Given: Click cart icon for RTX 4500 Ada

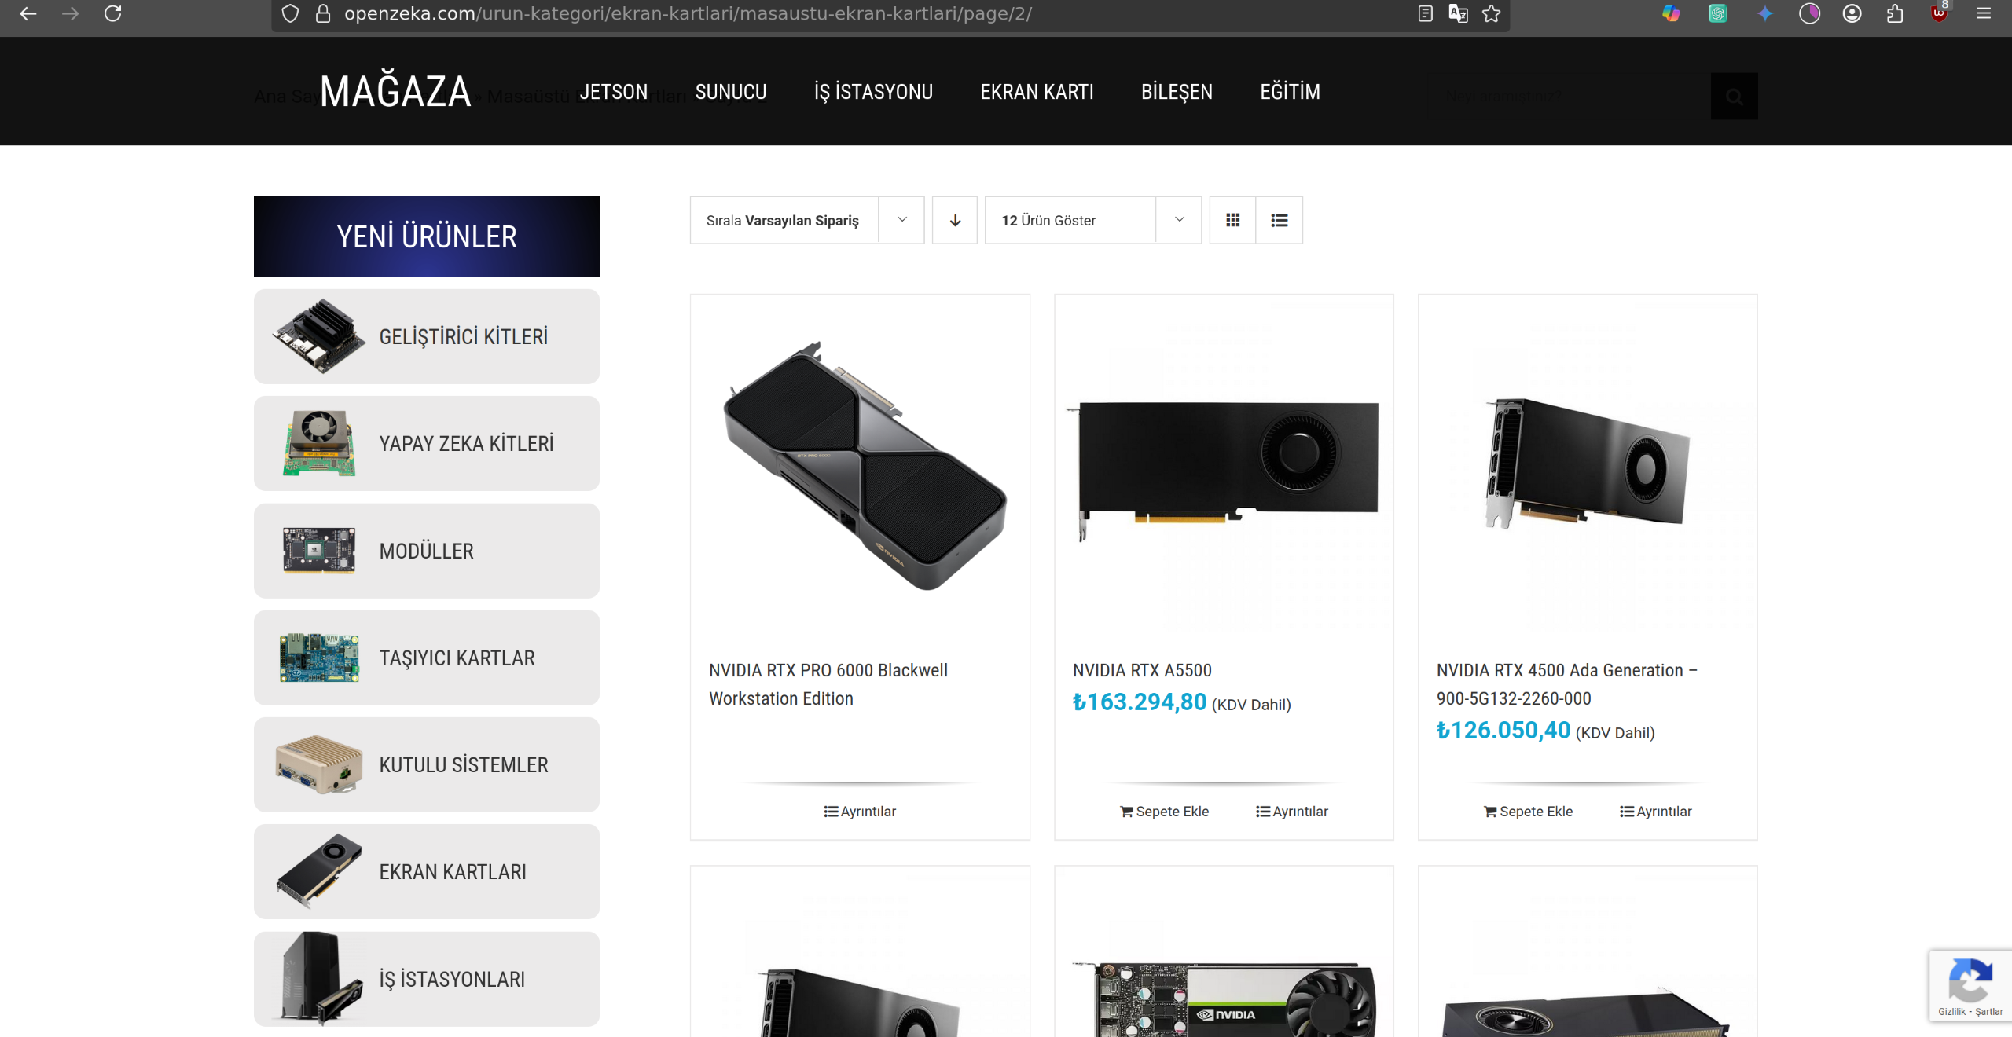Looking at the screenshot, I should pos(1490,812).
